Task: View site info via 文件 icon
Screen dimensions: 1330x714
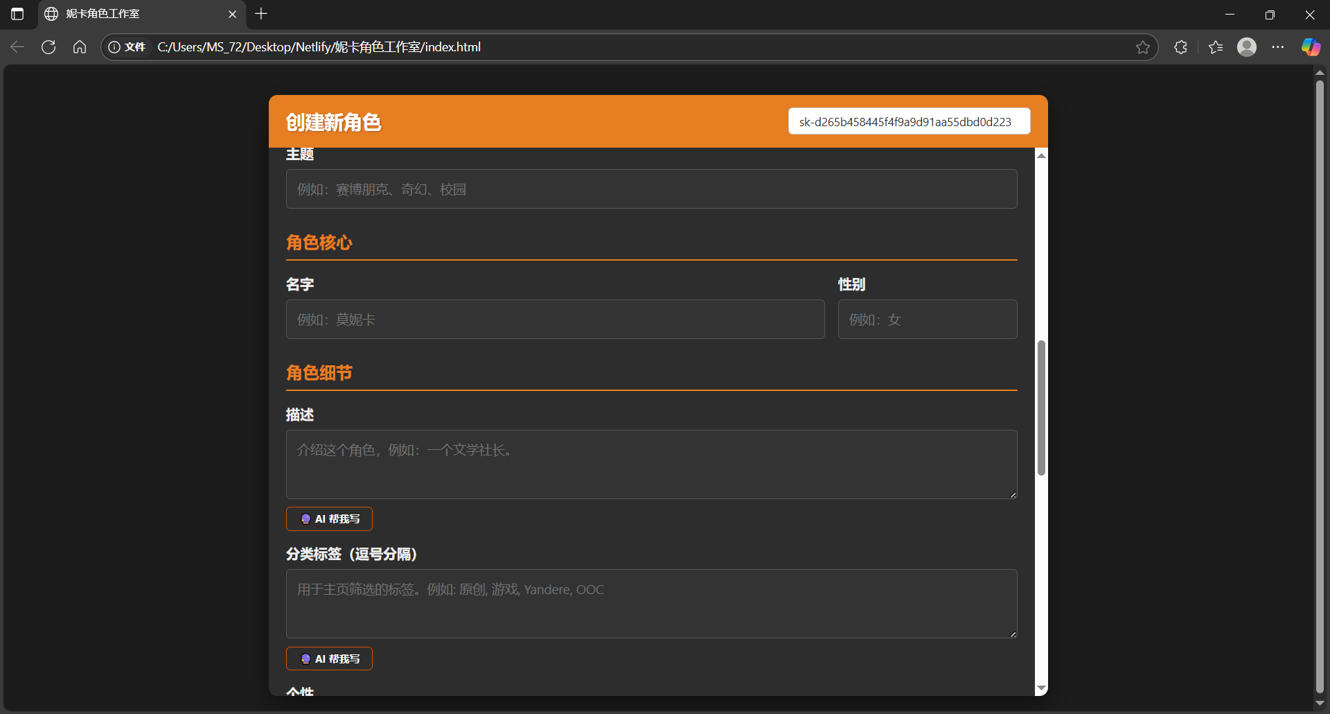Action: coord(127,47)
